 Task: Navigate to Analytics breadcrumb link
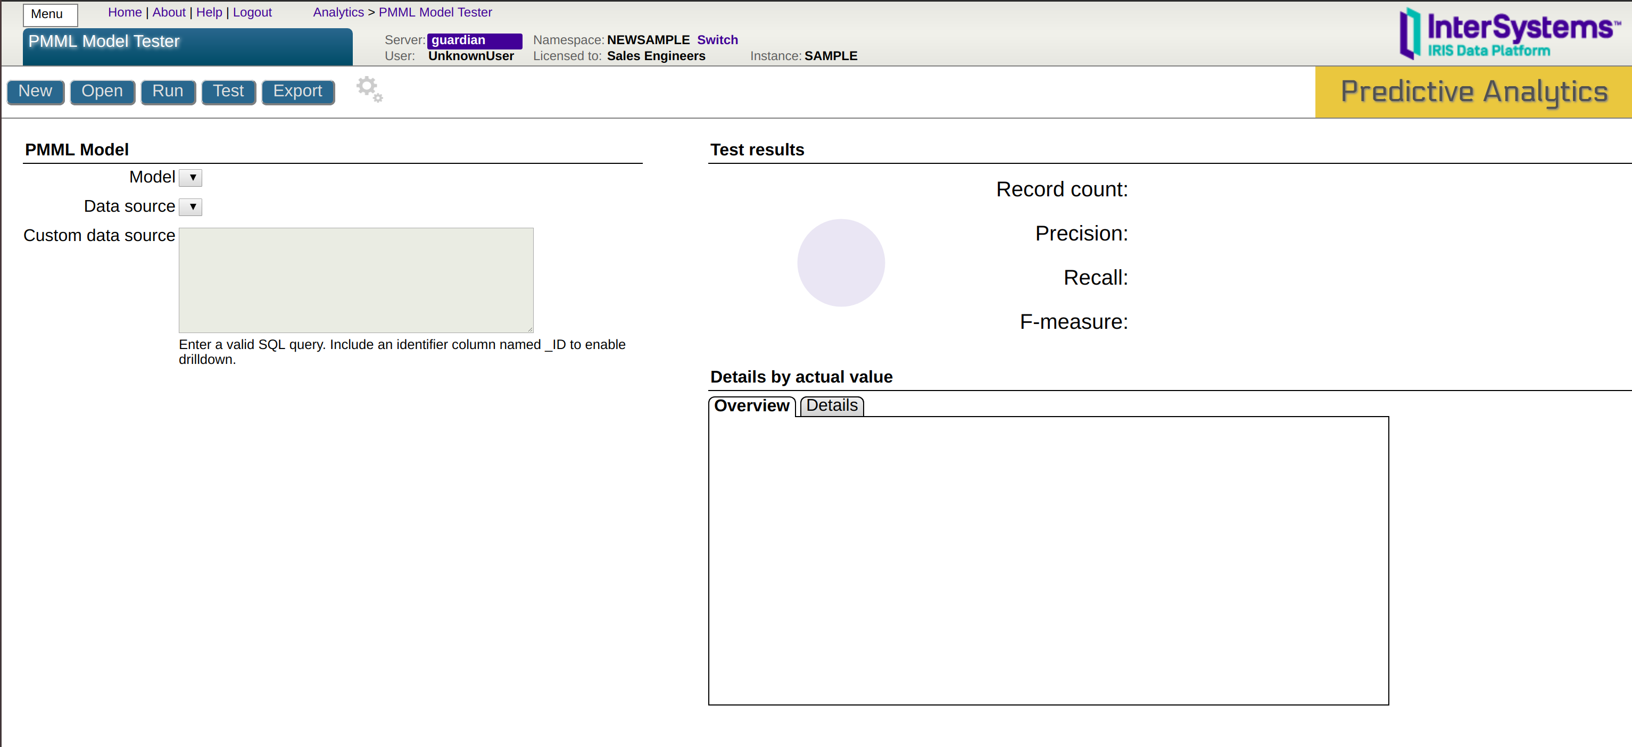pyautogui.click(x=338, y=12)
